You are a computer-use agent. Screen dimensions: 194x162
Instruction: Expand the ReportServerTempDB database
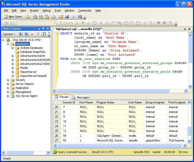(x=13, y=76)
